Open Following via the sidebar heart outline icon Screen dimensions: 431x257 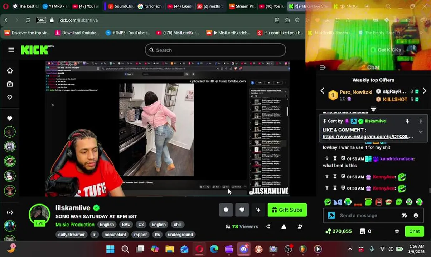10,97
